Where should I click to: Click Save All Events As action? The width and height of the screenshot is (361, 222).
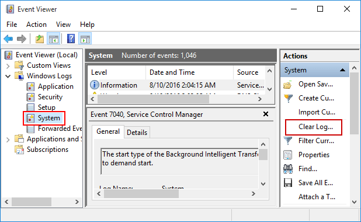click(315, 183)
